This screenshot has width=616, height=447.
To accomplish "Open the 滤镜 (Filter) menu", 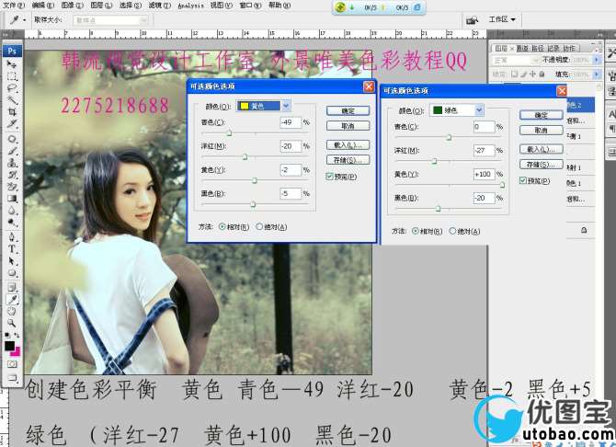I will (x=159, y=6).
